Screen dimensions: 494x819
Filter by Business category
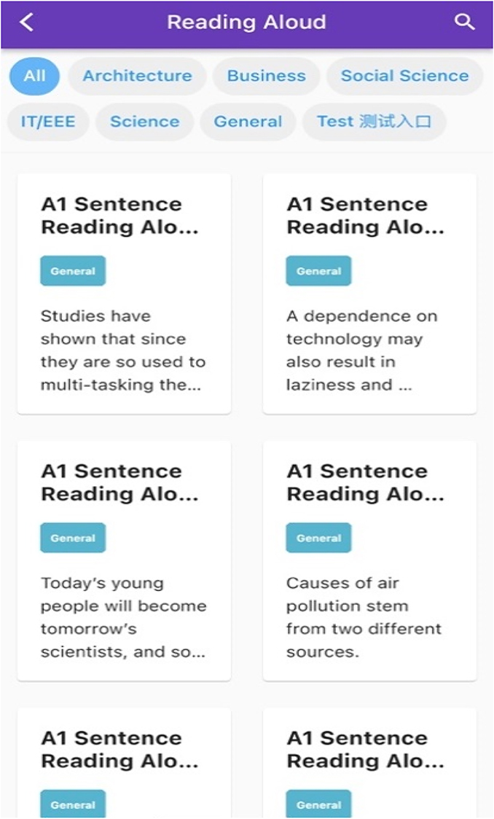coord(266,76)
